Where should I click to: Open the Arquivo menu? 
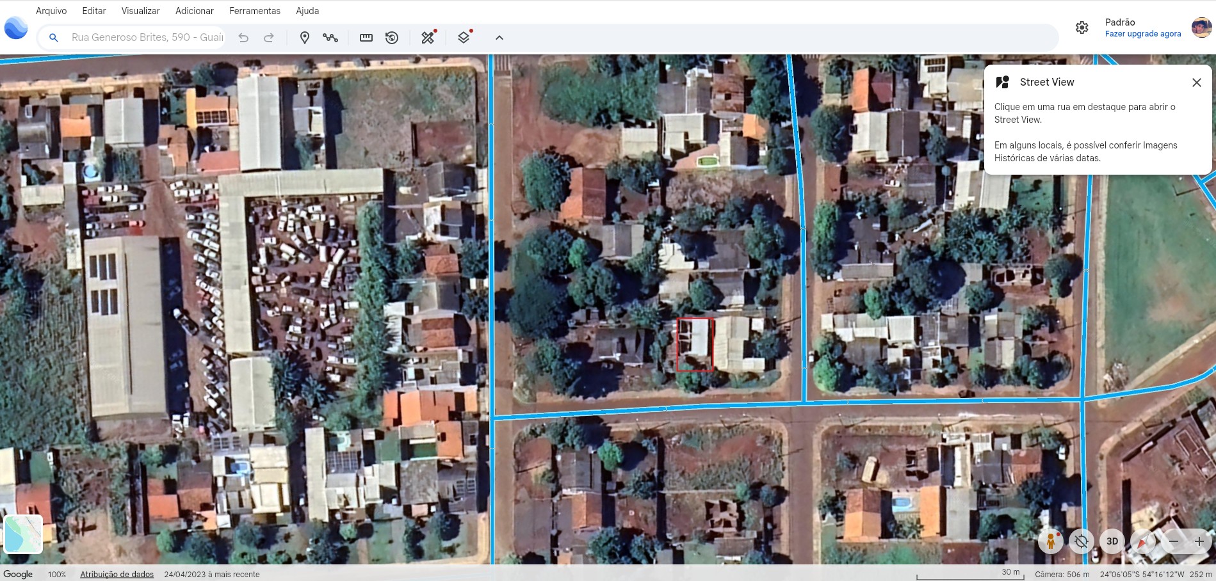(51, 11)
